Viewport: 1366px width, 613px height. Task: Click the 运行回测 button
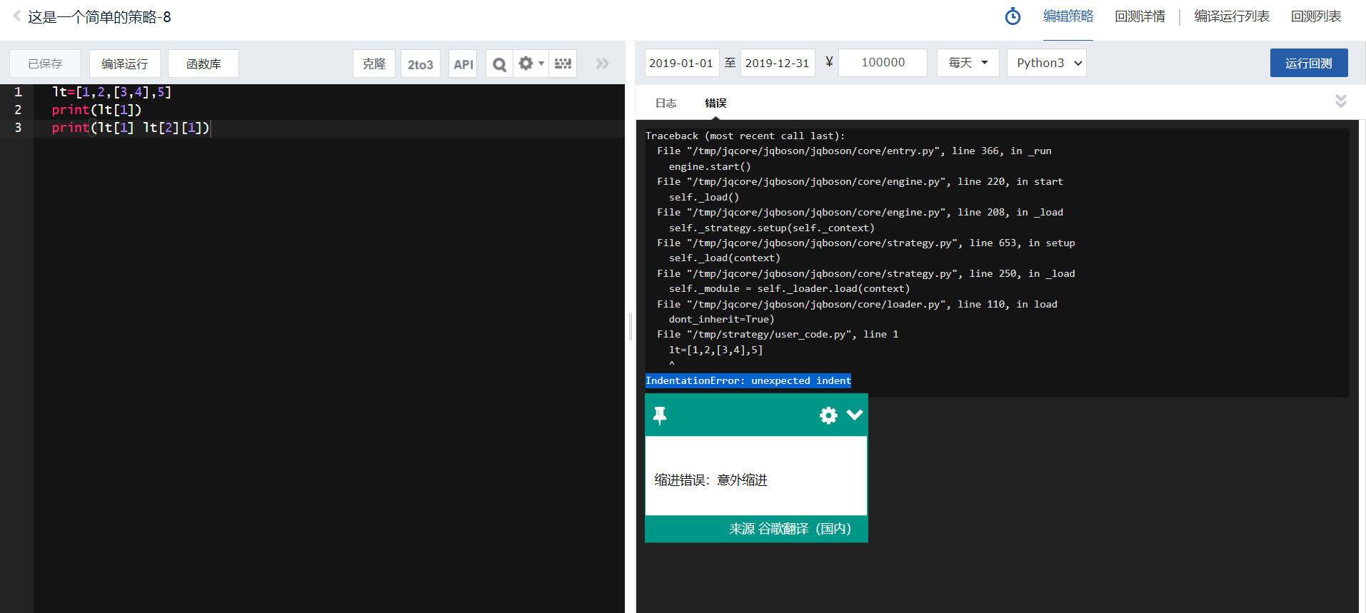pyautogui.click(x=1308, y=63)
